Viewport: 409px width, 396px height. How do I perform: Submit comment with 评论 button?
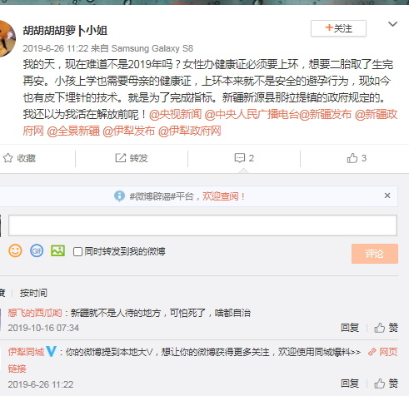click(375, 254)
